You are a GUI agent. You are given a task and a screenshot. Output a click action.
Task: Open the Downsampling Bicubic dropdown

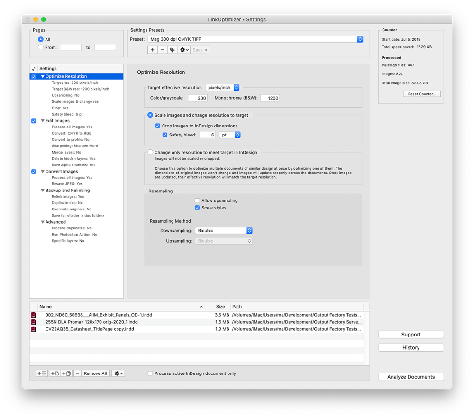pyautogui.click(x=224, y=231)
